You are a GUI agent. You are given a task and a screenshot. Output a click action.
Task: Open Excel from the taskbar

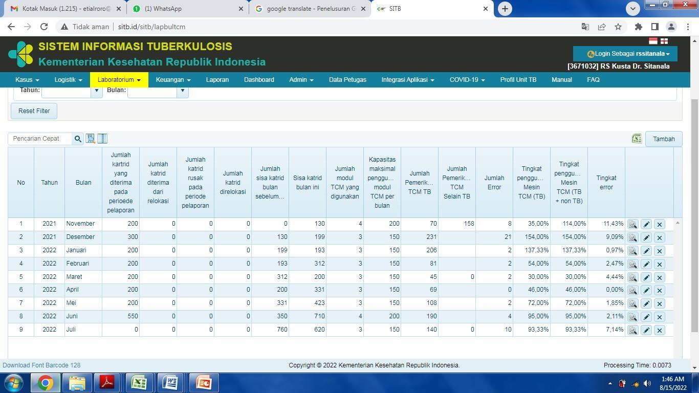[x=139, y=383]
